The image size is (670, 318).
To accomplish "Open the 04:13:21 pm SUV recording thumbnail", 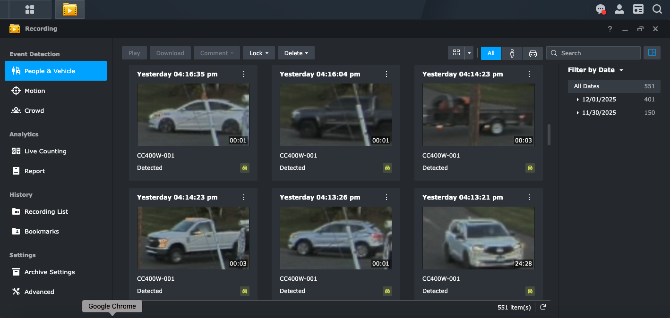I will (478, 238).
